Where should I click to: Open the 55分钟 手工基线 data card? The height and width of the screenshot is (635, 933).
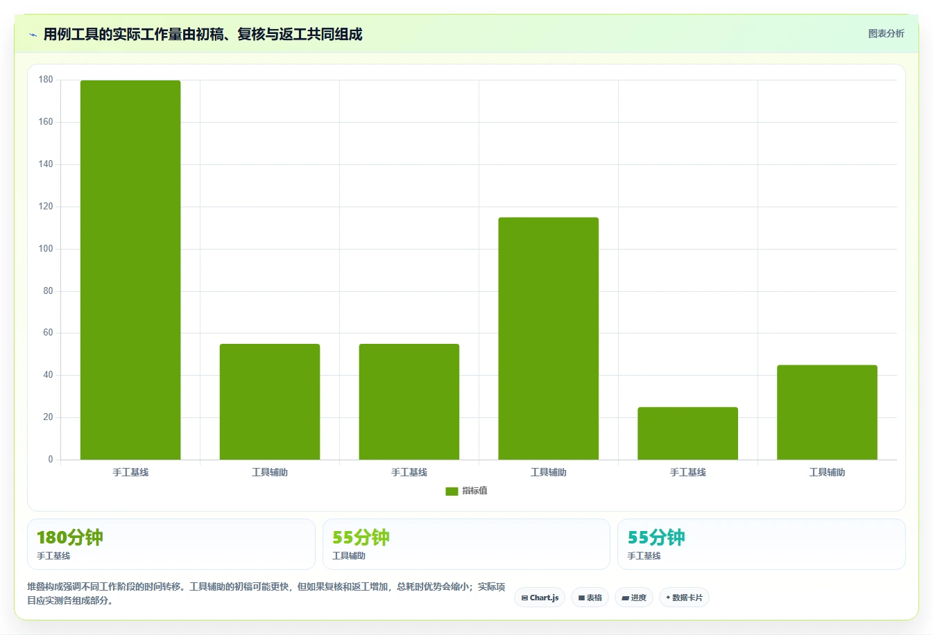(762, 544)
